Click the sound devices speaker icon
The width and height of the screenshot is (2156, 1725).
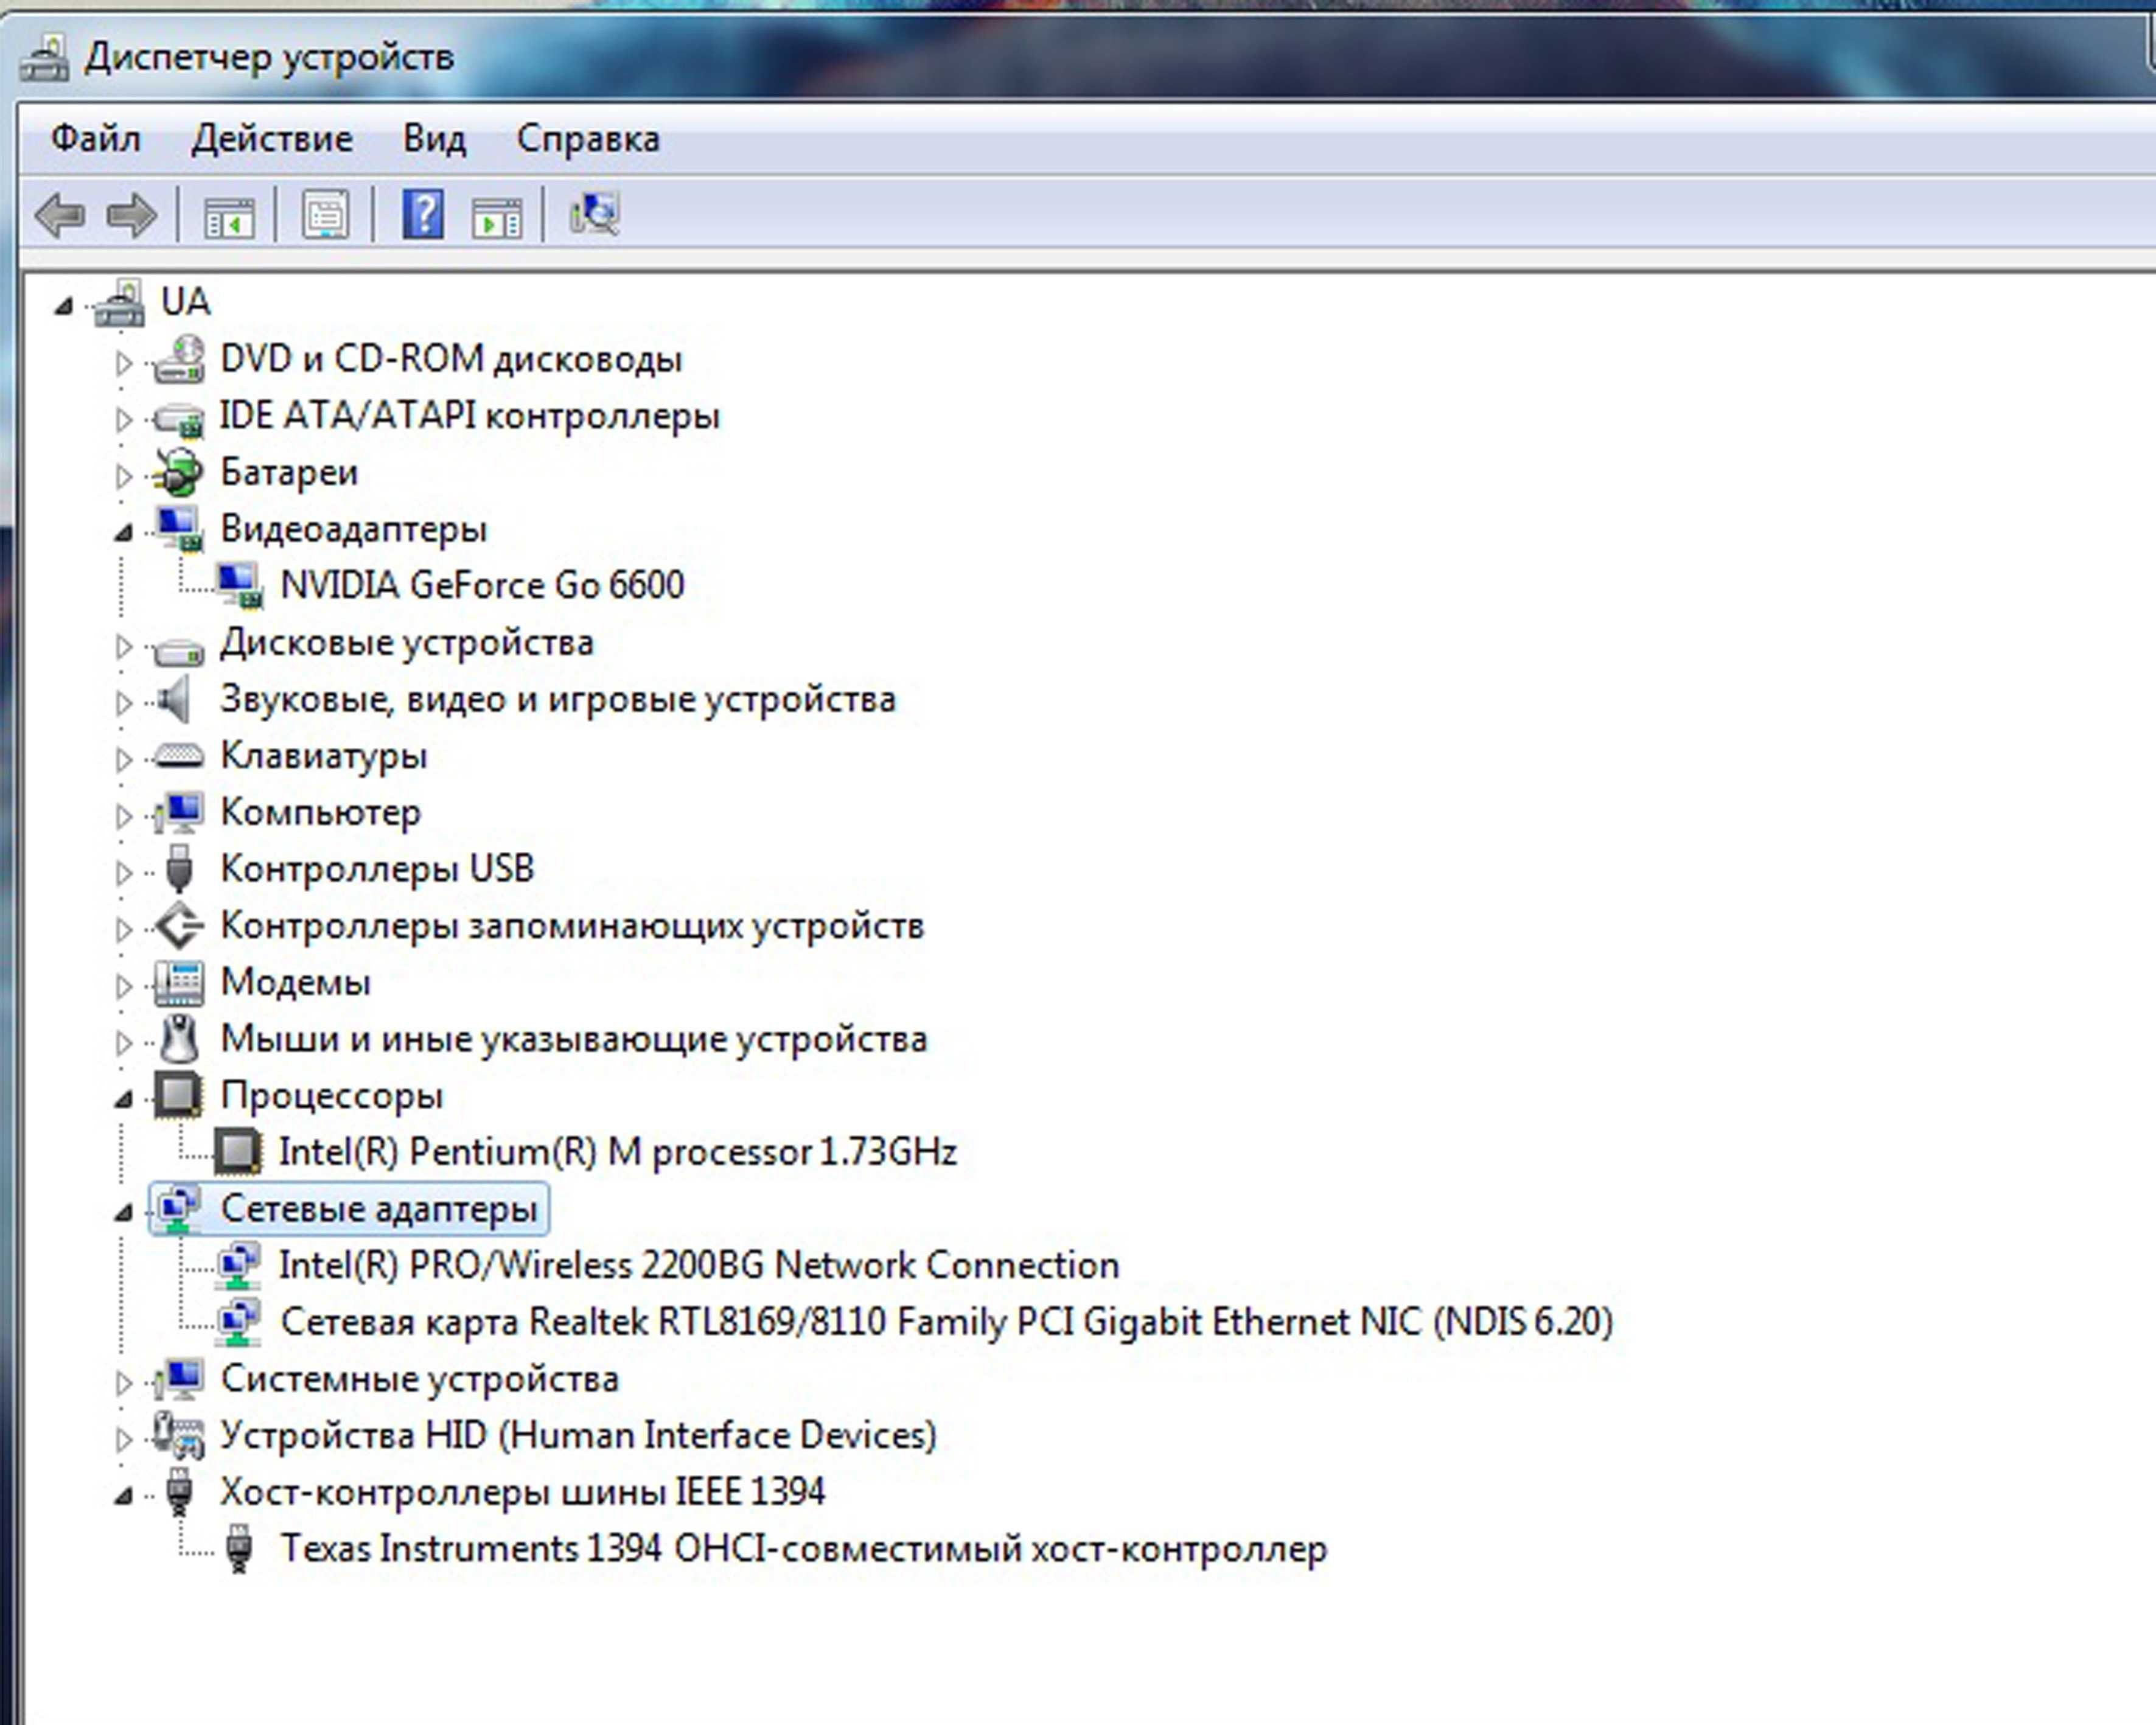point(175,699)
